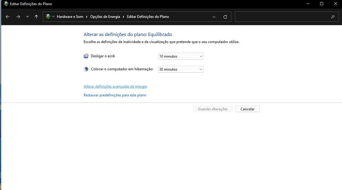Click Editar Definições do Plano breadcrumb
This screenshot has width=342, height=190.
(148, 17)
